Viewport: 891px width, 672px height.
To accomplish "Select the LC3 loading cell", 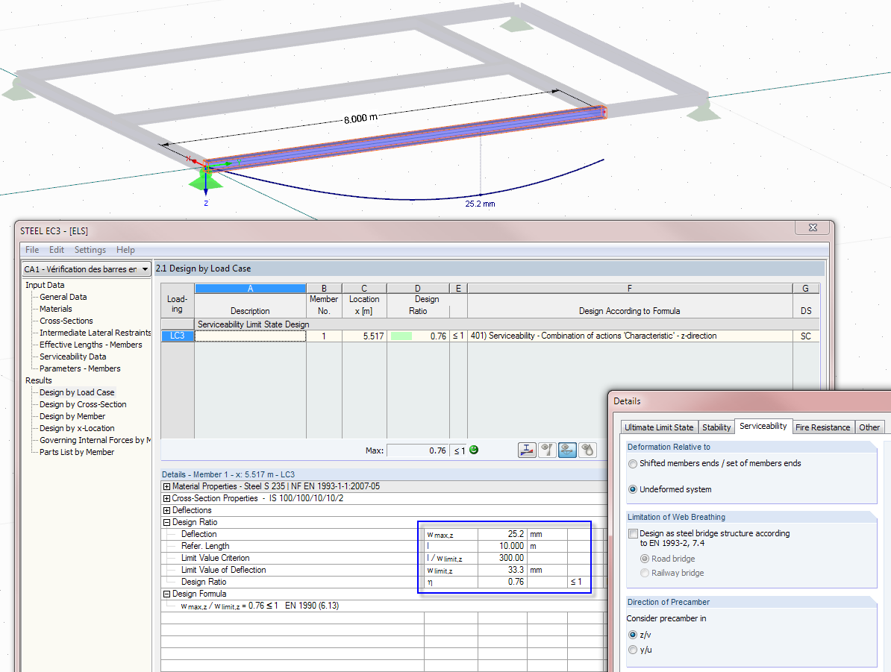I will (178, 336).
